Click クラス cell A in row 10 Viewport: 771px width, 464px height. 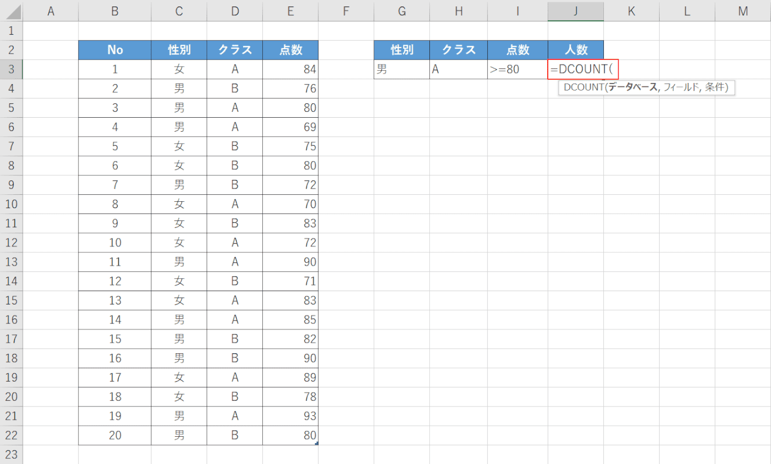coord(235,204)
